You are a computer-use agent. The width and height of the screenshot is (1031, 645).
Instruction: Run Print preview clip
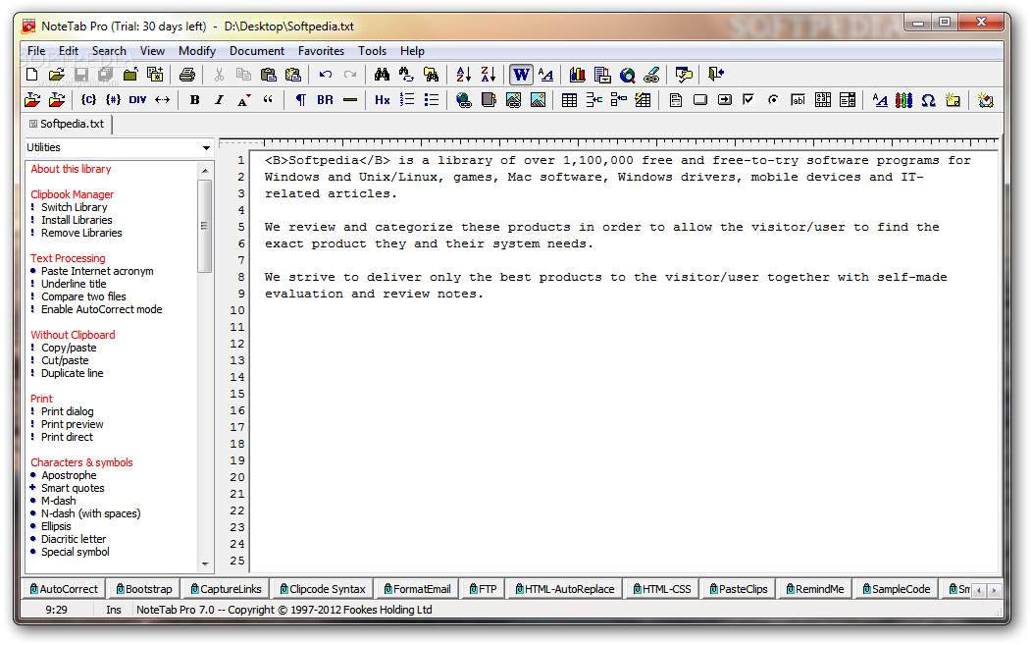click(x=73, y=424)
